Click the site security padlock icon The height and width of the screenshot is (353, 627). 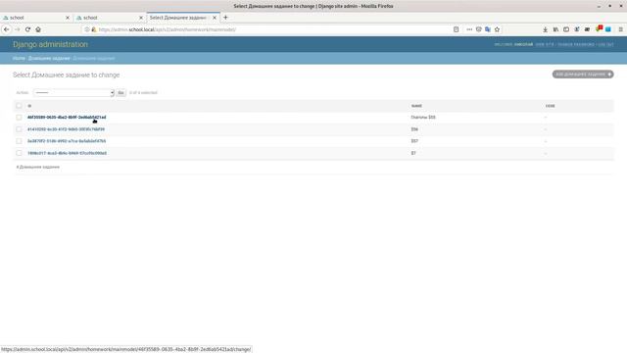(94, 29)
